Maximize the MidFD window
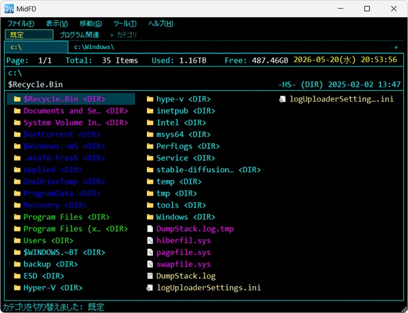 367,8
